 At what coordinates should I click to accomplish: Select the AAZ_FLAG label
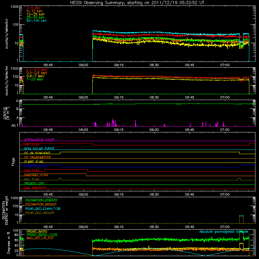pyautogui.click(x=32, y=179)
